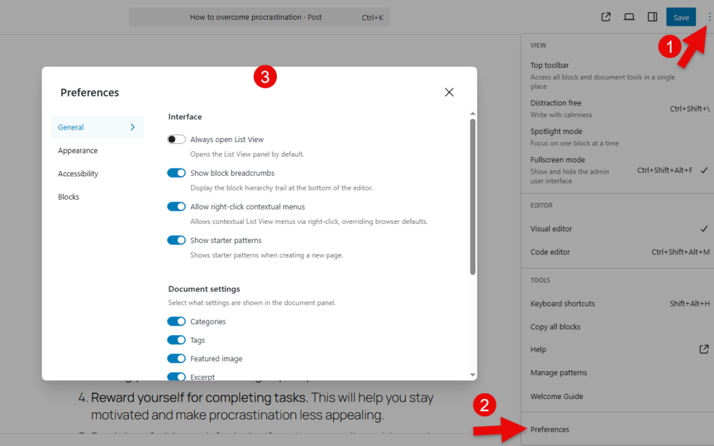The height and width of the screenshot is (446, 714).
Task: Click the chevron on the General tab
Action: click(132, 127)
